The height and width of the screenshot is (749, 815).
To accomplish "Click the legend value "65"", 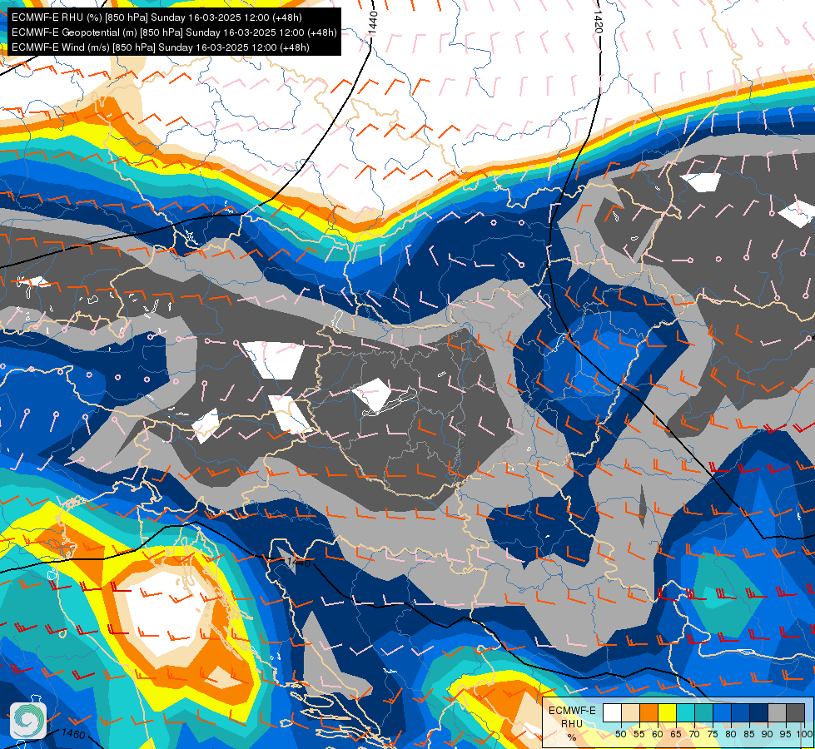I will click(x=676, y=735).
